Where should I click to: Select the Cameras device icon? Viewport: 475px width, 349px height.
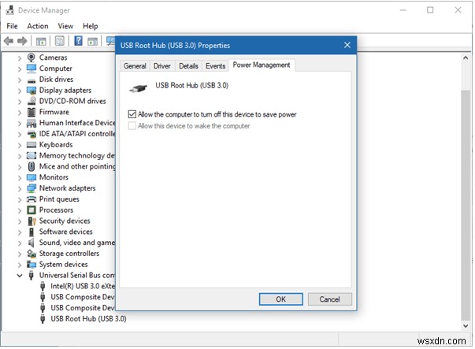[31, 58]
